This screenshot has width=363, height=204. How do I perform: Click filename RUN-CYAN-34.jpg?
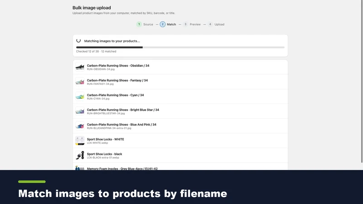pyautogui.click(x=98, y=98)
